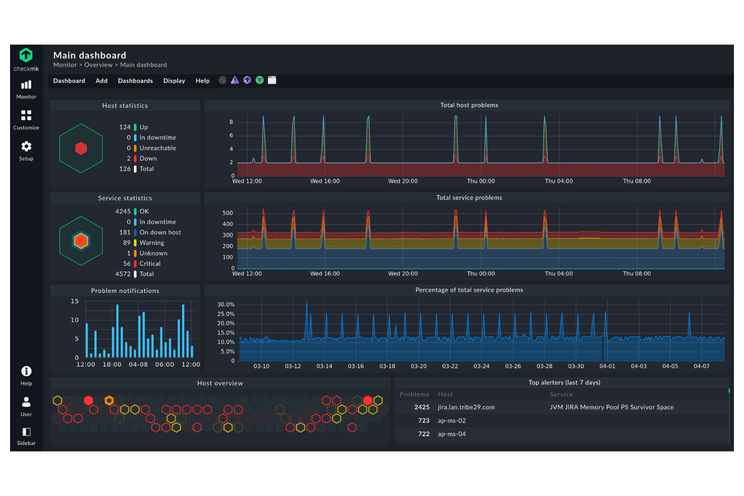744x496 pixels.
Task: Click the warning triangle toolbar icon
Action: 234,80
